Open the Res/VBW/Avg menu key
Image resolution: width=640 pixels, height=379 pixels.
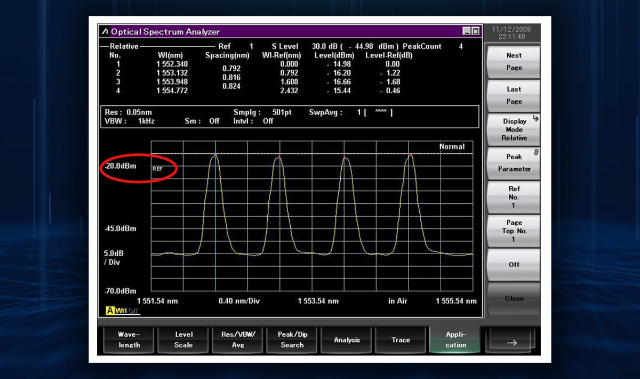tap(238, 340)
